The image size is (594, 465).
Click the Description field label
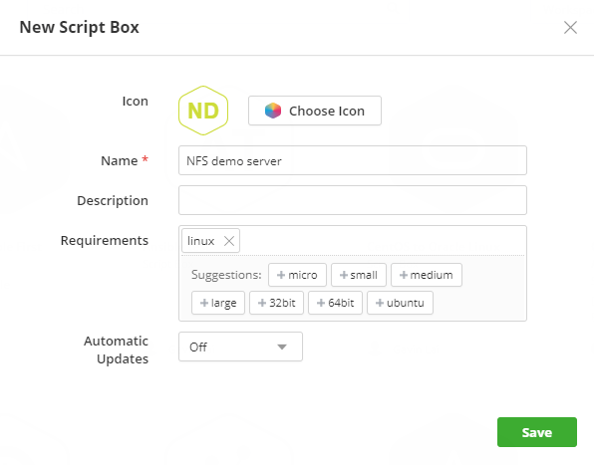(x=113, y=200)
